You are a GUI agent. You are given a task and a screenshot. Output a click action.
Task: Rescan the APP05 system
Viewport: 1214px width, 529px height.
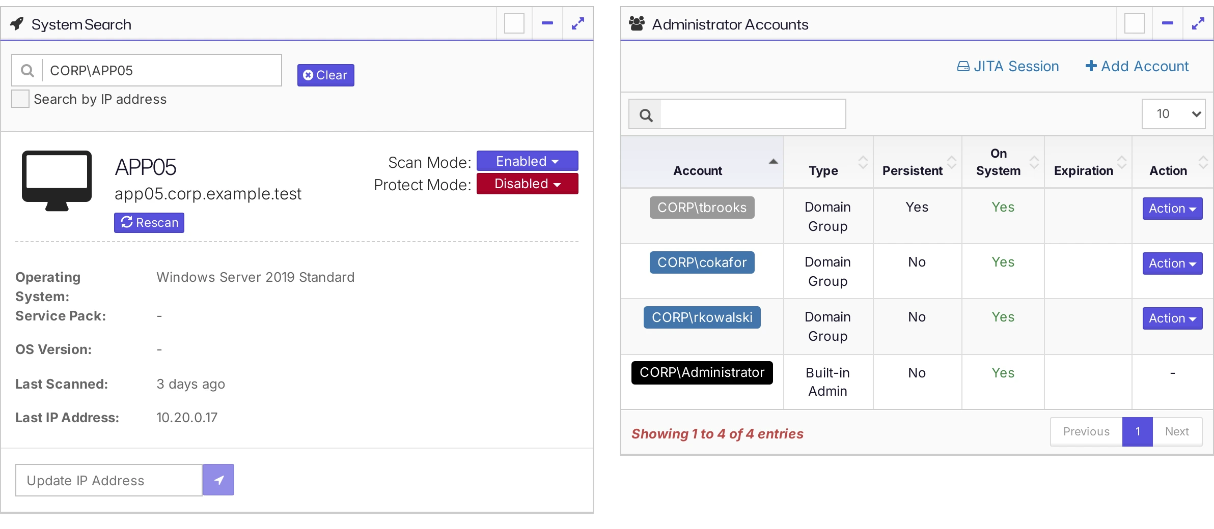click(149, 223)
